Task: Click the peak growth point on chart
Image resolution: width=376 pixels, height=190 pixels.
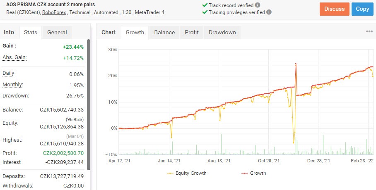Action: pos(296,64)
